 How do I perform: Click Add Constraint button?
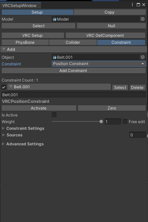pos(74,70)
